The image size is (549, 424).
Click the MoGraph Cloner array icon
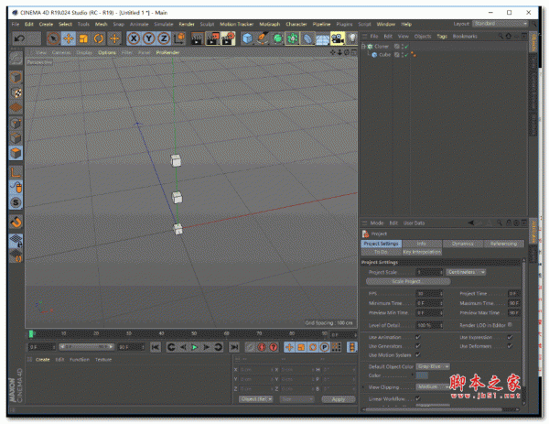tap(293, 38)
